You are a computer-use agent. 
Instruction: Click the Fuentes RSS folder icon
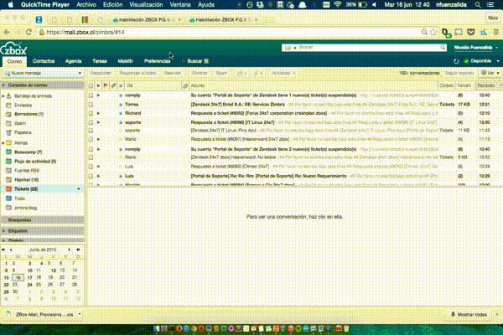pos(8,171)
